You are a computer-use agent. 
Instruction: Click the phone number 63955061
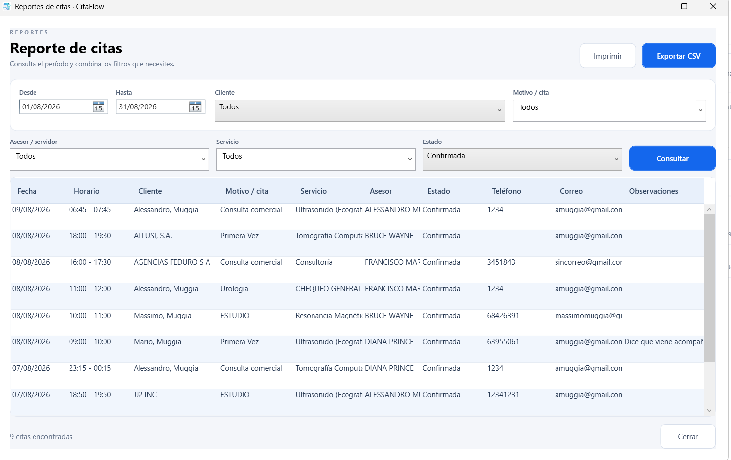503,342
